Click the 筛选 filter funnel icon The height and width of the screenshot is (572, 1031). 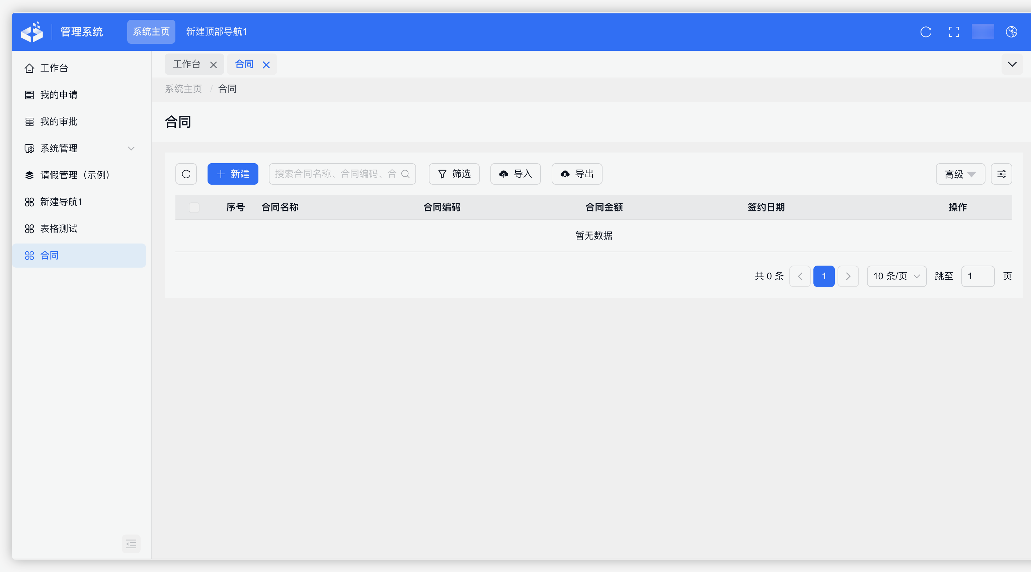coord(442,174)
